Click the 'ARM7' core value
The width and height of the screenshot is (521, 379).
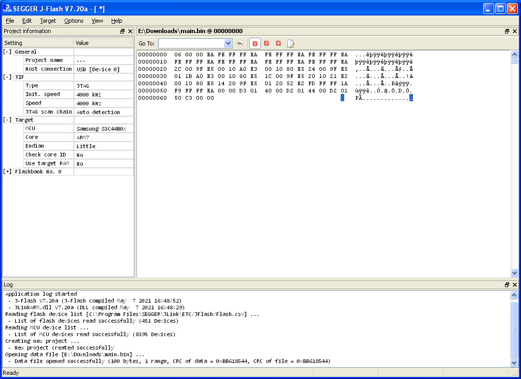tap(83, 137)
